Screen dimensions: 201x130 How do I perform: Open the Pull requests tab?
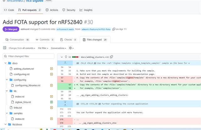tap(30, 10)
